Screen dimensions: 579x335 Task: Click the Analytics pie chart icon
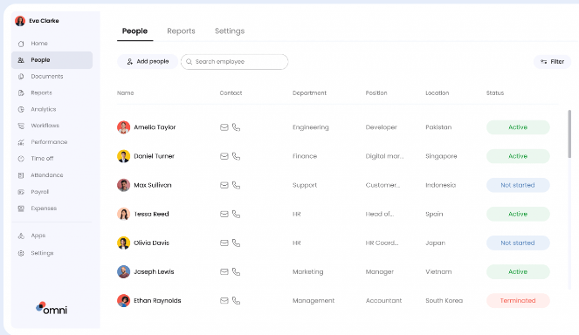click(x=21, y=110)
